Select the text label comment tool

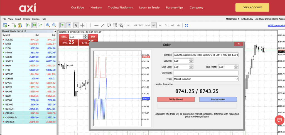(x=109, y=25)
